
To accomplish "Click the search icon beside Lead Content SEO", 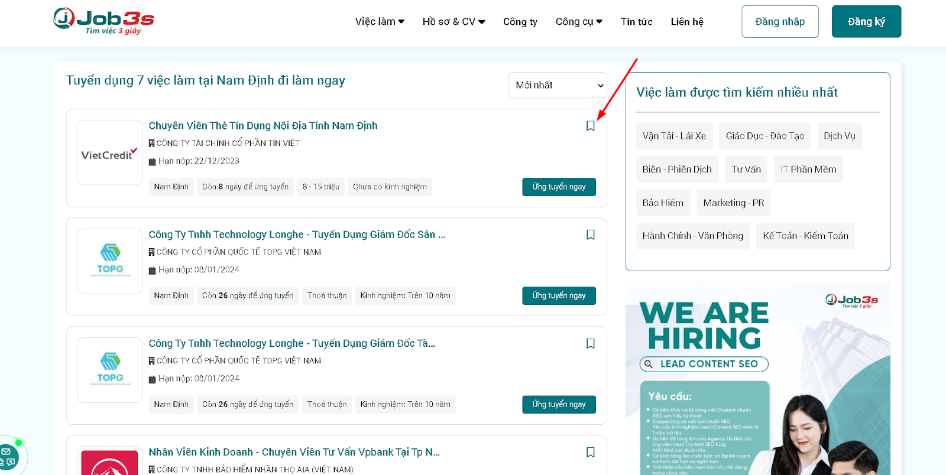I will pyautogui.click(x=649, y=364).
